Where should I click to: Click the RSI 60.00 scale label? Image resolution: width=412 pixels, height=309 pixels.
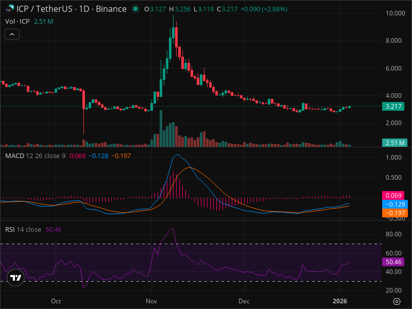393,253
